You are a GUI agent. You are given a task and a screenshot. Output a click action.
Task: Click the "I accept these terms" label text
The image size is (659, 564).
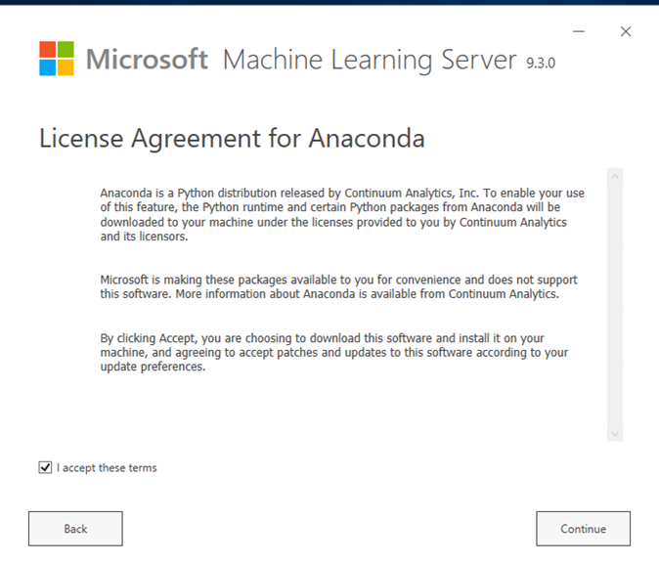(x=107, y=468)
